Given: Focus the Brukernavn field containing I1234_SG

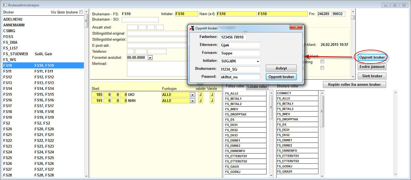Looking at the screenshot, I should point(240,69).
